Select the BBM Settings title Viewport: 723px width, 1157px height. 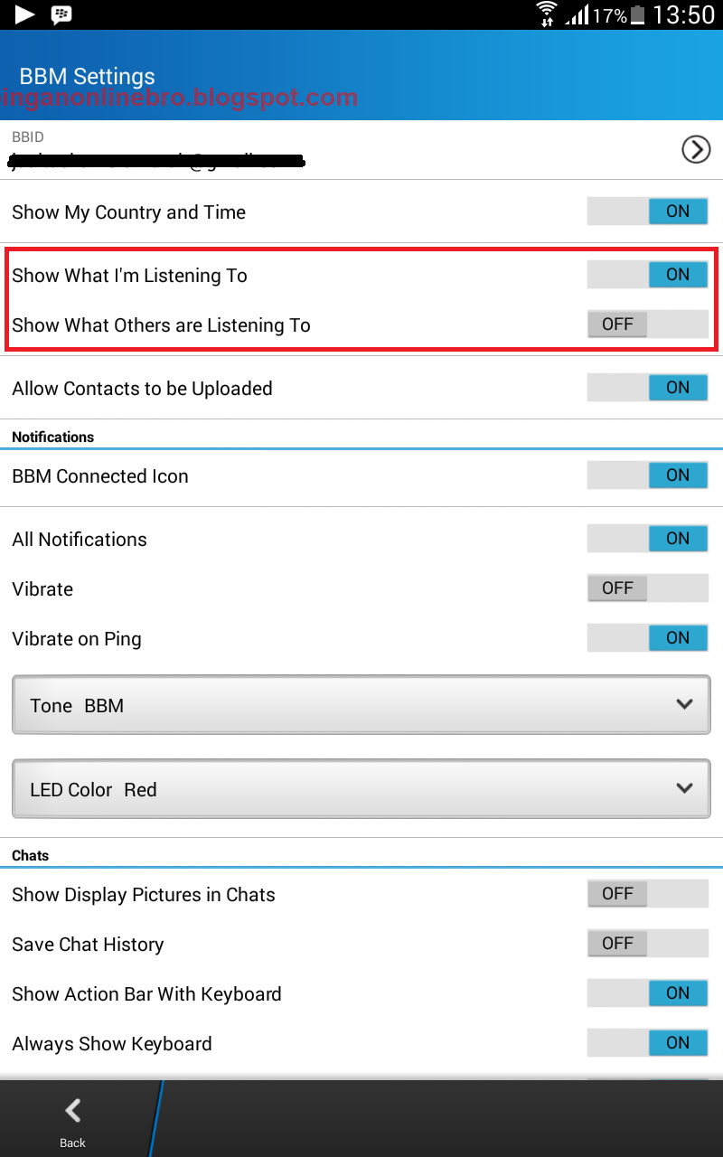coord(88,77)
